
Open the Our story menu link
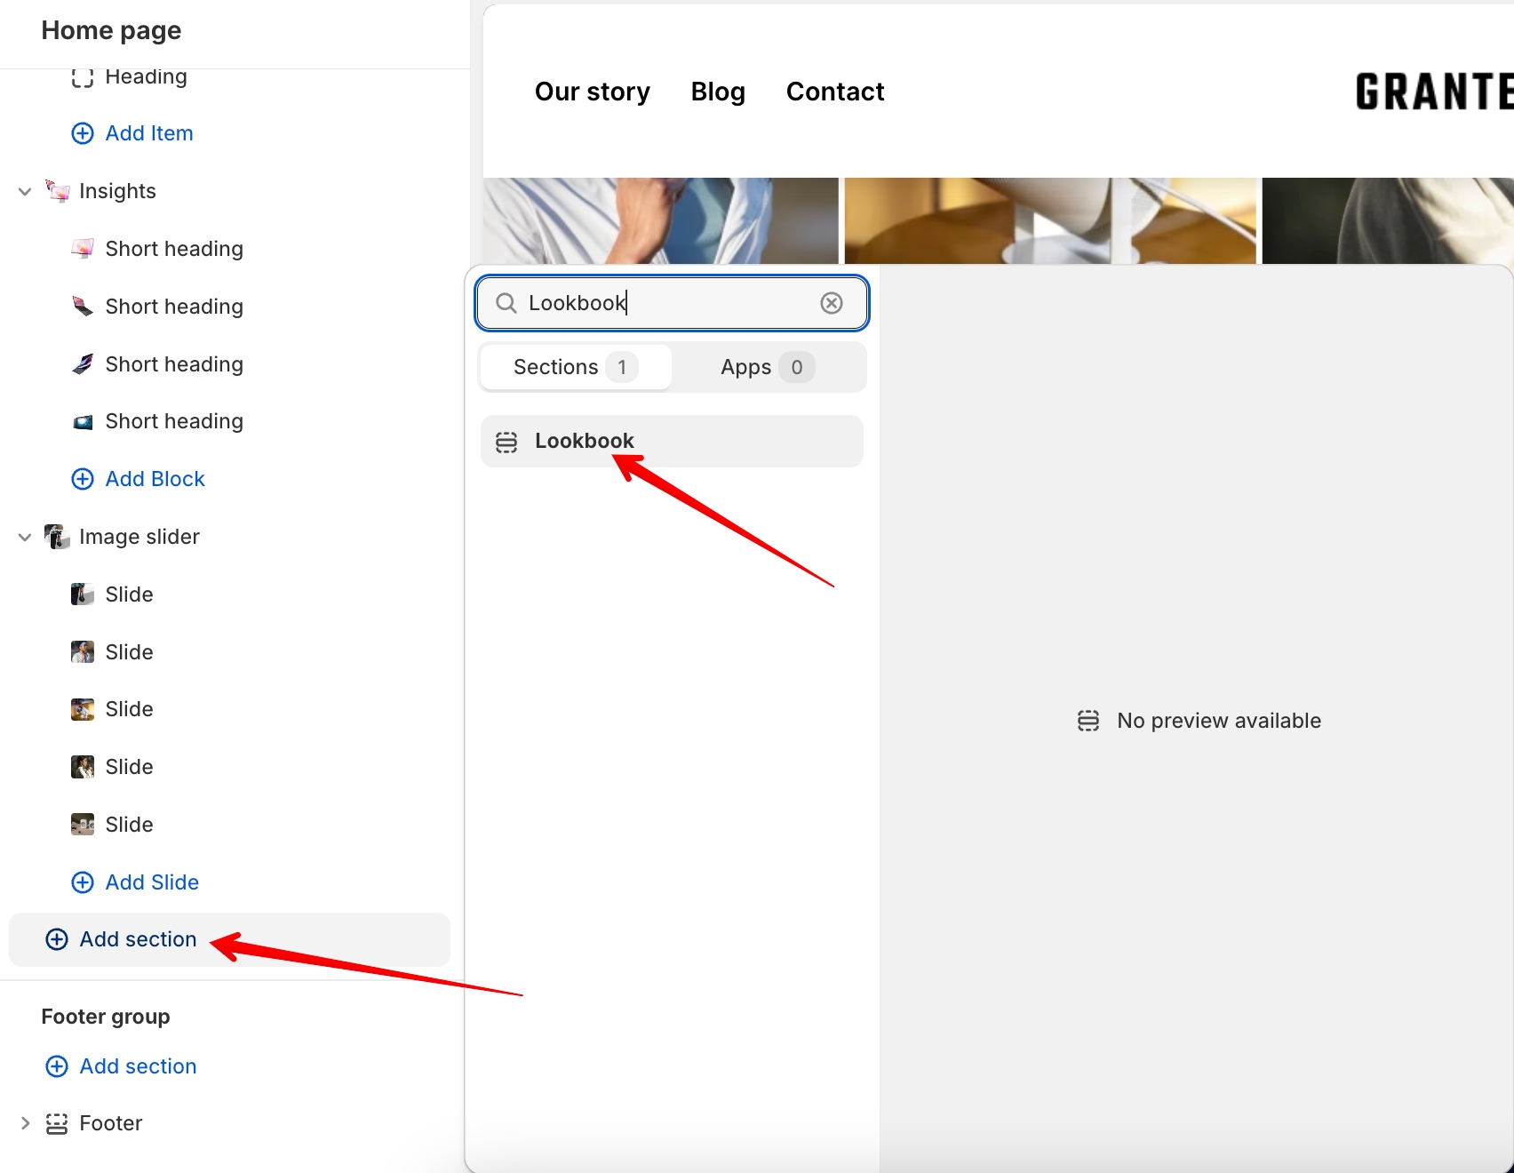coord(592,92)
